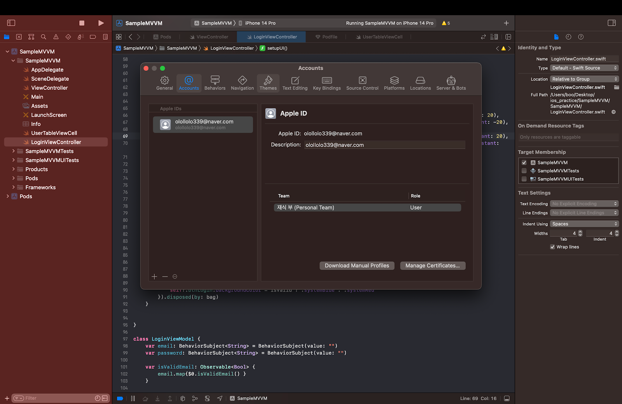Open the Issue navigator
622x404 pixels.
56,37
